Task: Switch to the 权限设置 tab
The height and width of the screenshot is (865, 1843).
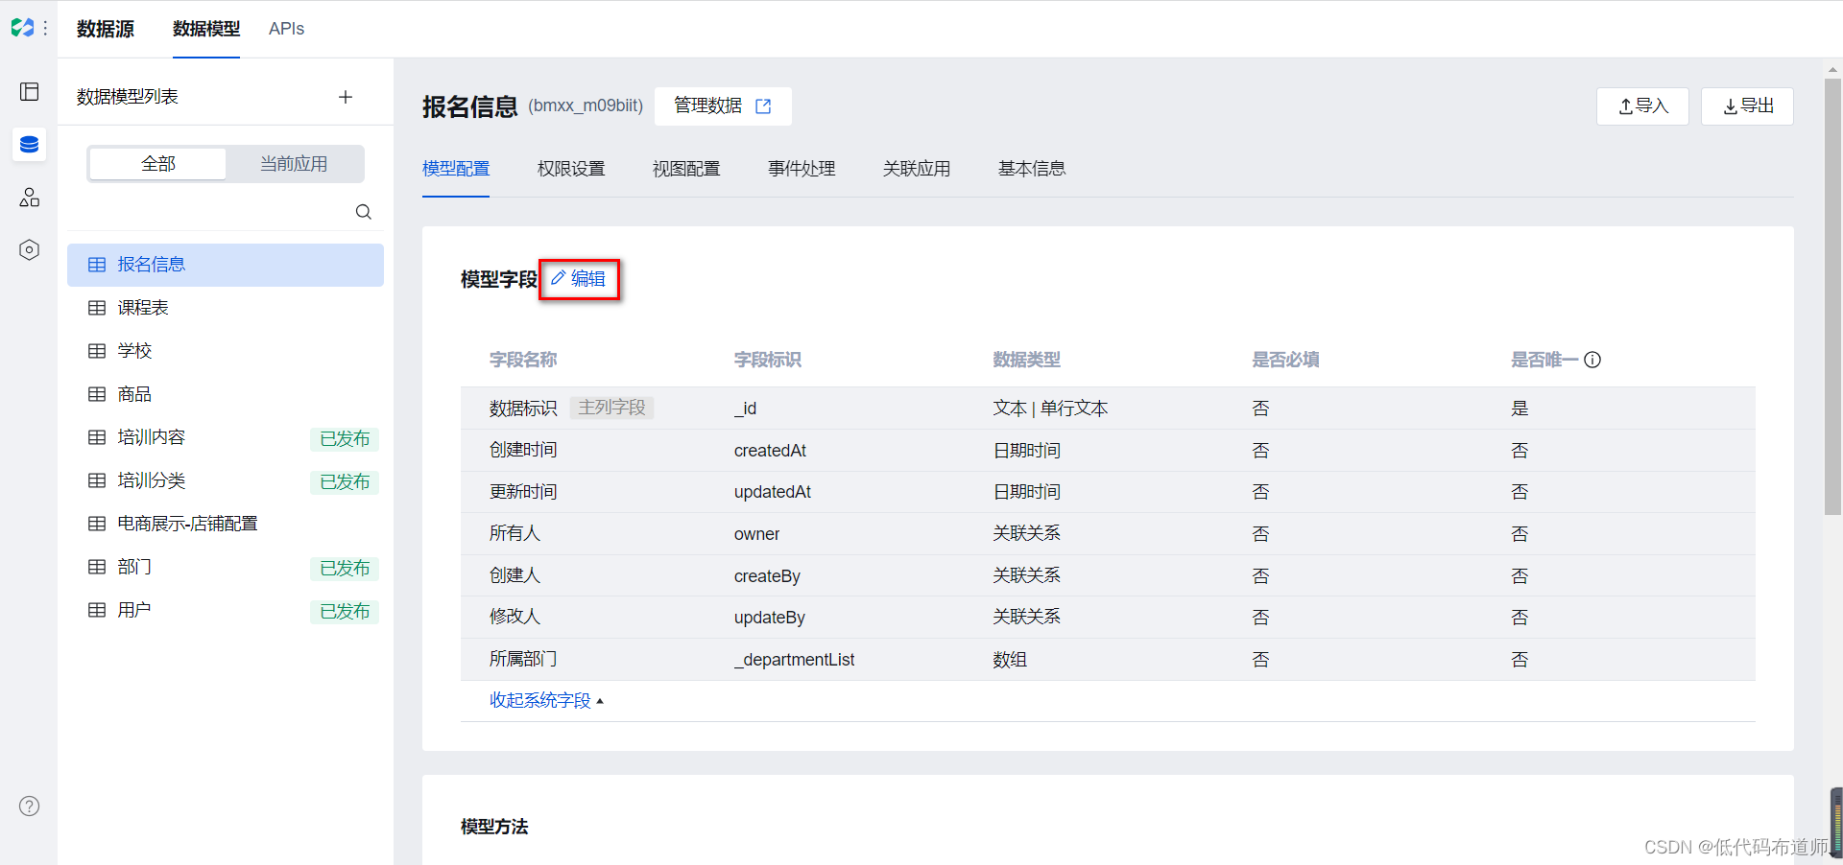Action: click(x=571, y=169)
